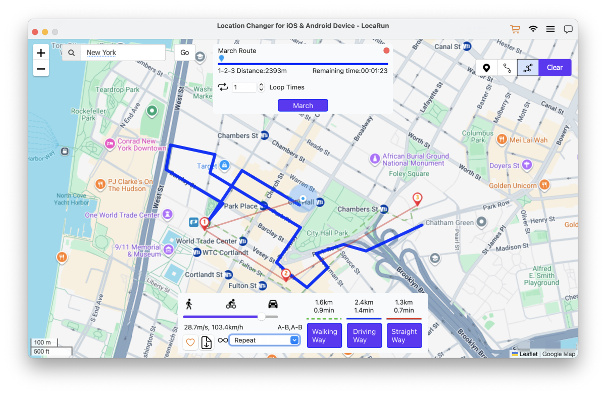Switch to two-spot route mode
606x395 pixels.
point(507,68)
